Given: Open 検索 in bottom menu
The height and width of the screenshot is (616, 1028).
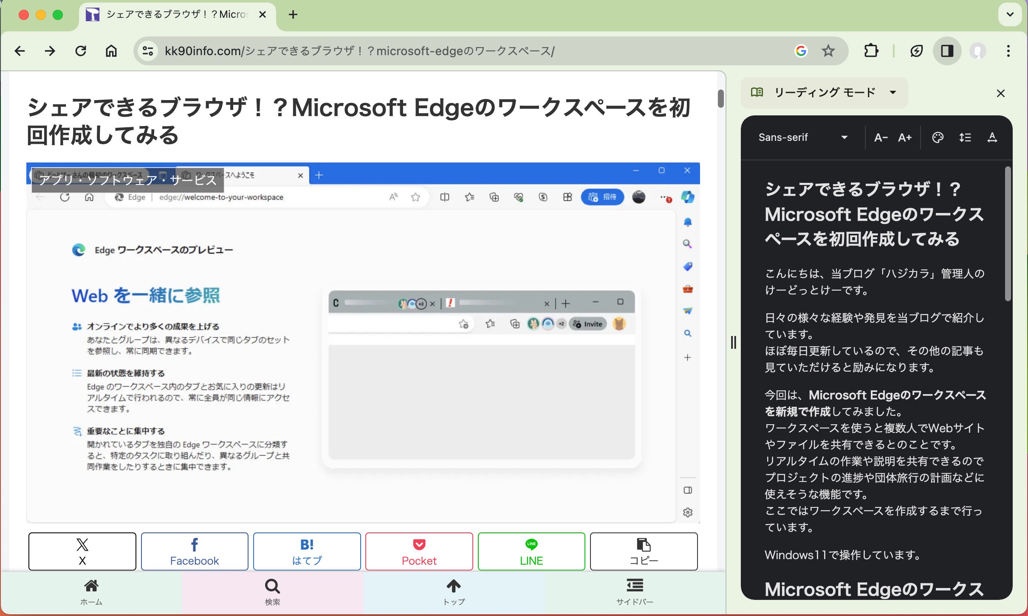Looking at the screenshot, I should click(272, 593).
